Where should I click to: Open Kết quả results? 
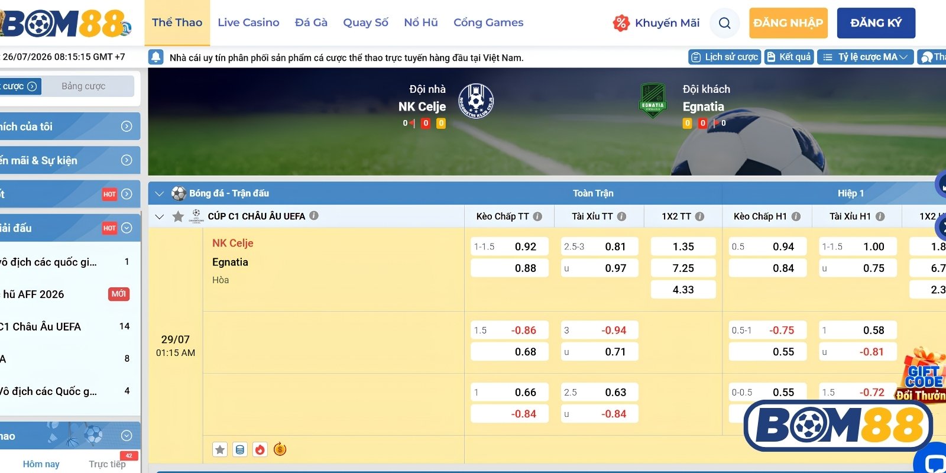789,57
